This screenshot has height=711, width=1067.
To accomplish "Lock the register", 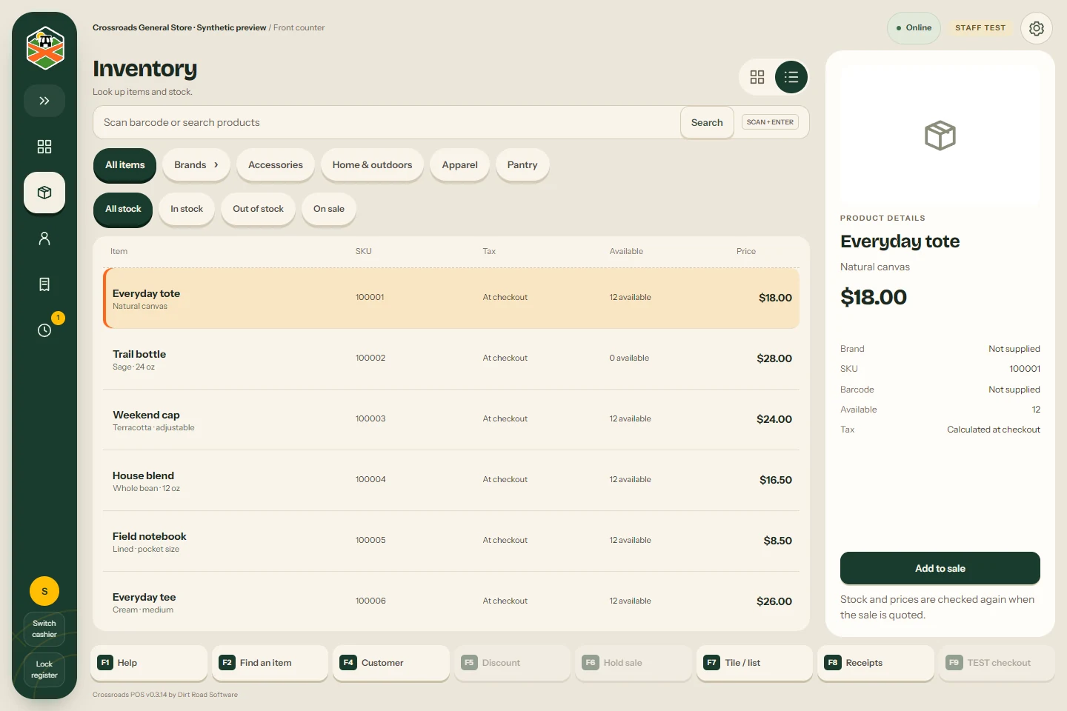I will 44,670.
